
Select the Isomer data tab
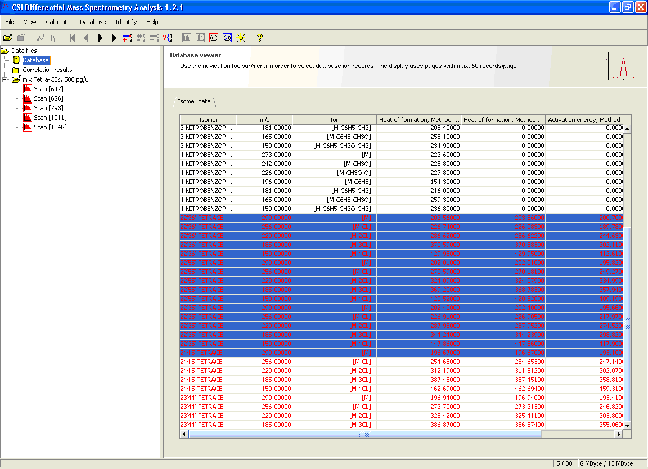(x=194, y=101)
